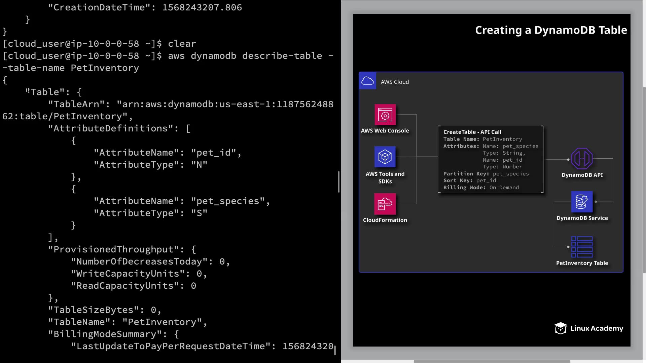Screen dimensions: 646x363
Task: Click the bottom horizontal scrollbar of slide pane
Action: click(x=491, y=361)
